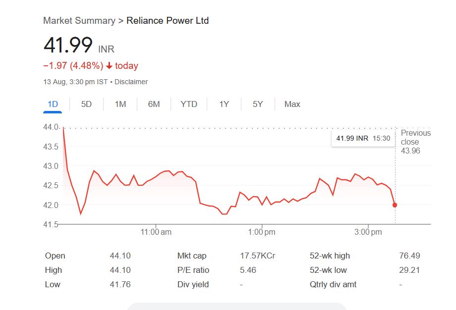Click the 3:00 pm axis label

[x=369, y=232]
